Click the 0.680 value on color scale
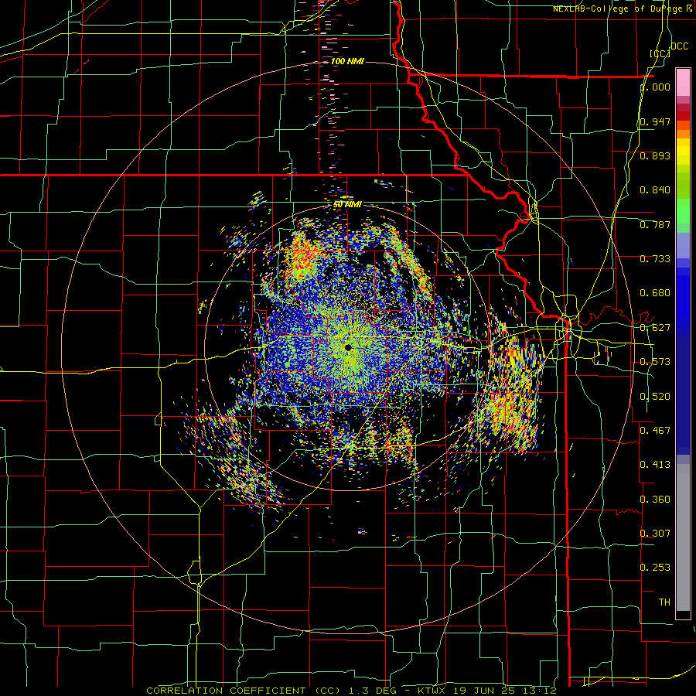 point(655,293)
